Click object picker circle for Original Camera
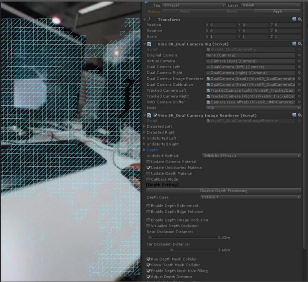The width and height of the screenshot is (308, 282). pyautogui.click(x=299, y=55)
